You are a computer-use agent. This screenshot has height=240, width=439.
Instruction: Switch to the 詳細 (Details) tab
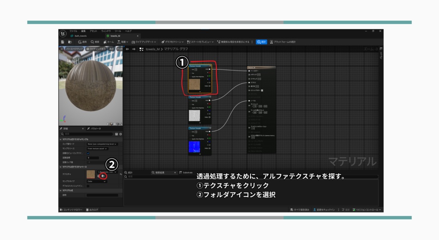[66, 129]
